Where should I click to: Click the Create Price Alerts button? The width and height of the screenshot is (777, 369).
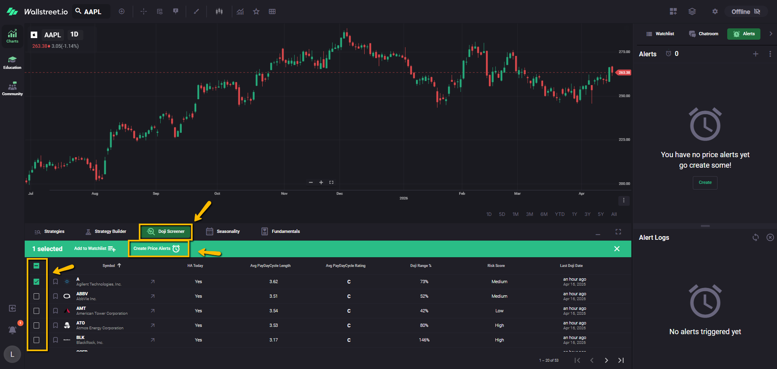coord(157,248)
